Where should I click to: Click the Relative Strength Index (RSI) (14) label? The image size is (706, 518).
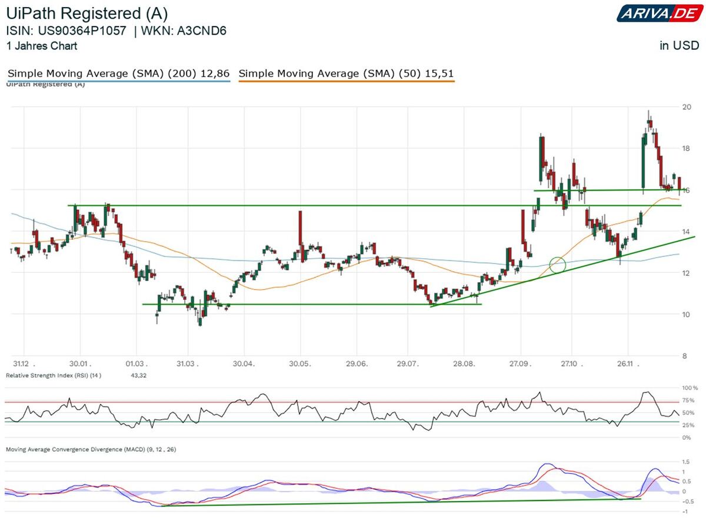[x=54, y=375]
